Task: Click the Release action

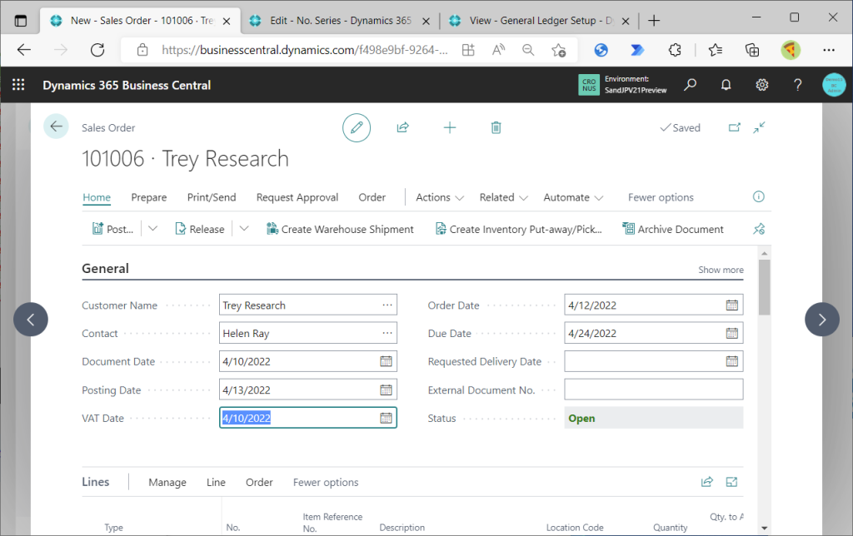Action: 200,229
